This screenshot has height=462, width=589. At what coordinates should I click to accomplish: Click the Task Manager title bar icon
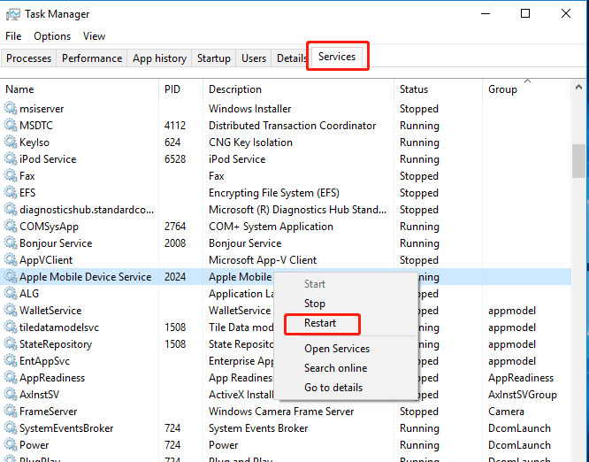point(13,14)
